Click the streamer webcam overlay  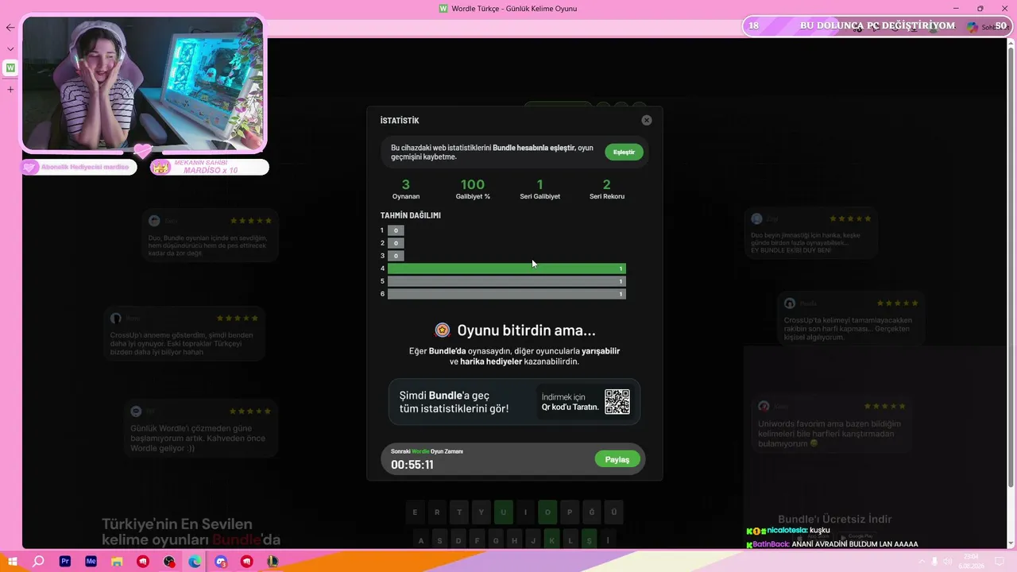143,83
